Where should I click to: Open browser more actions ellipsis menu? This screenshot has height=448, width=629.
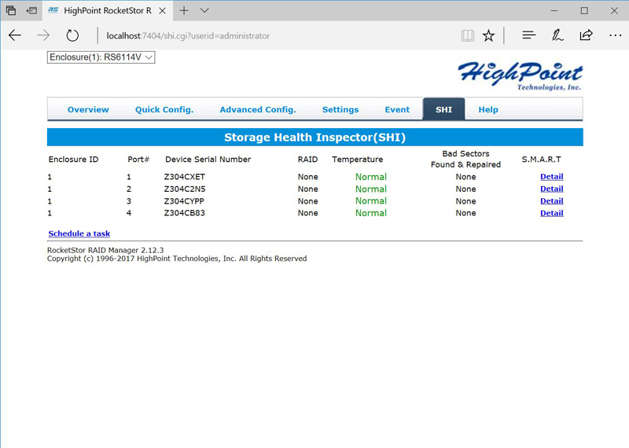(x=615, y=35)
